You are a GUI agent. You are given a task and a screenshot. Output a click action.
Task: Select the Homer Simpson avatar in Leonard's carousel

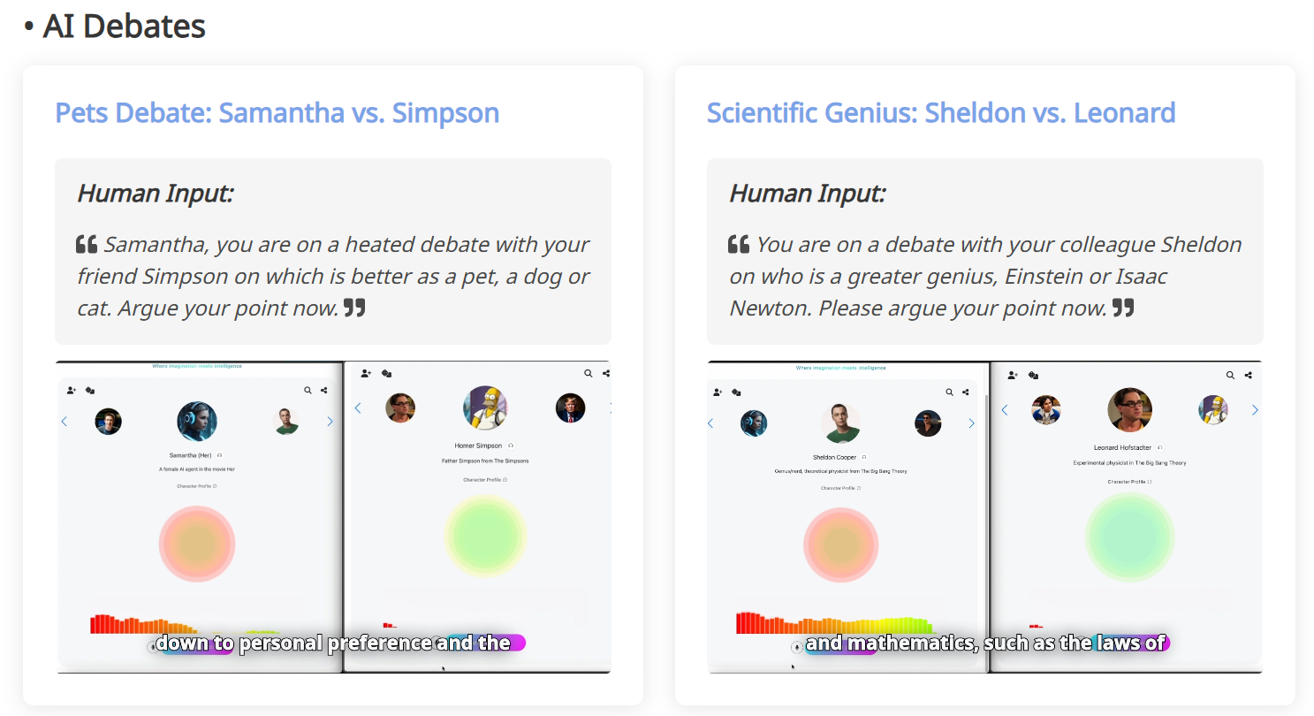1212,409
